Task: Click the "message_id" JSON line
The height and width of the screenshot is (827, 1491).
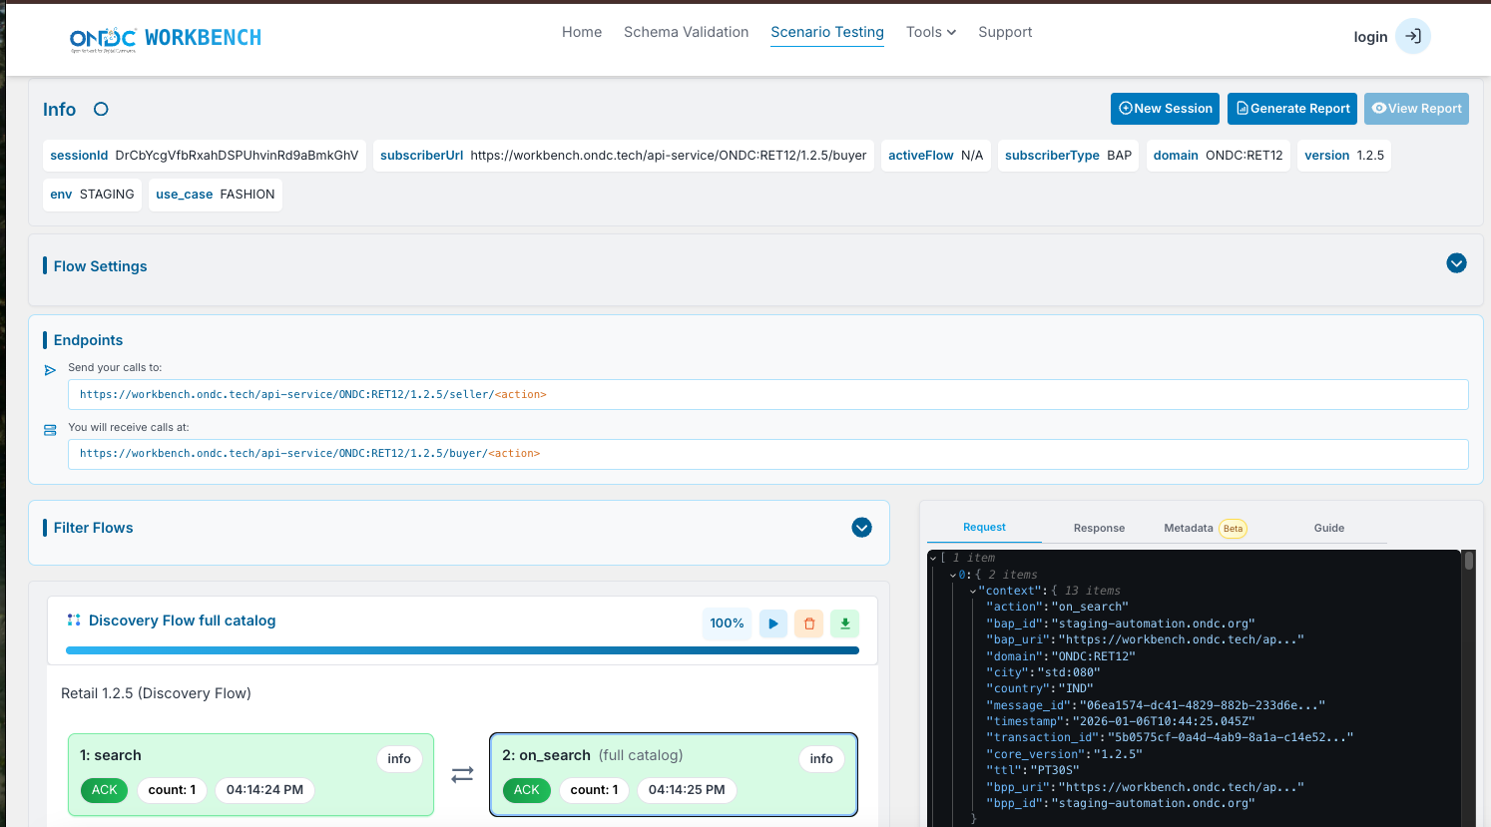Action: coord(1156,705)
